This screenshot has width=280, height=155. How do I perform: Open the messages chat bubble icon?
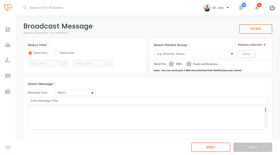(8, 76)
